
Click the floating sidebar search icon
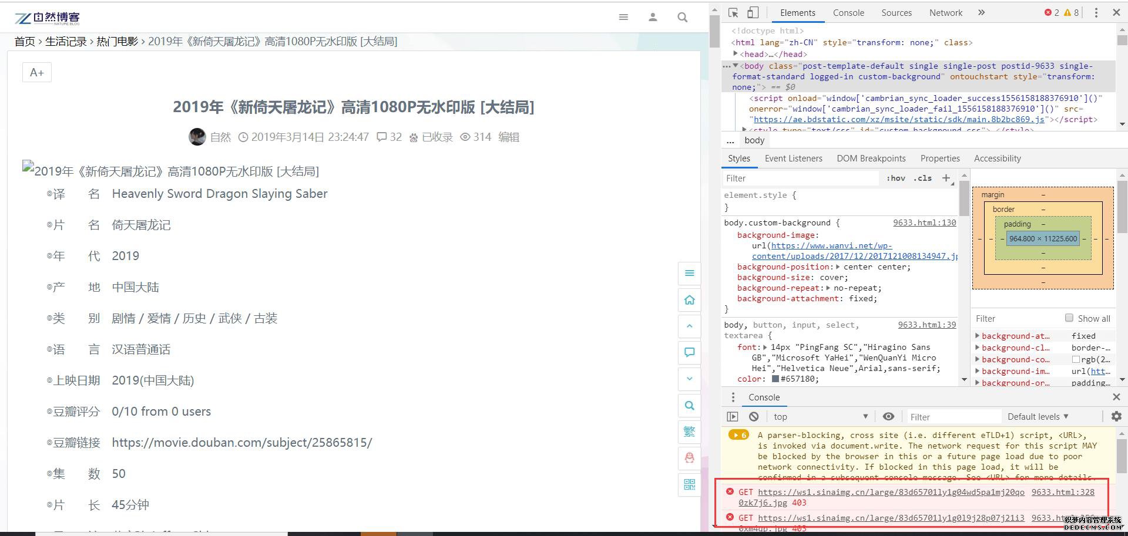(x=689, y=405)
